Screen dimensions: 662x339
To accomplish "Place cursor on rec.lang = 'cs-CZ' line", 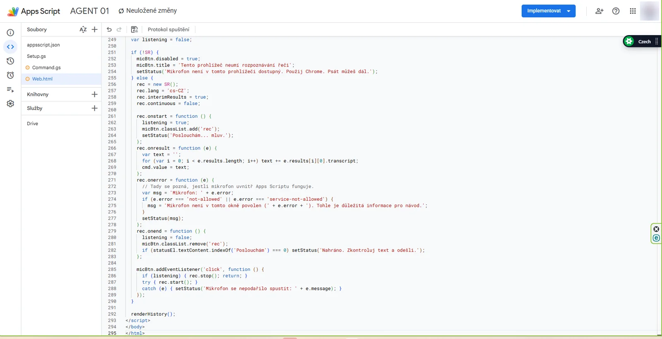I will [x=163, y=91].
